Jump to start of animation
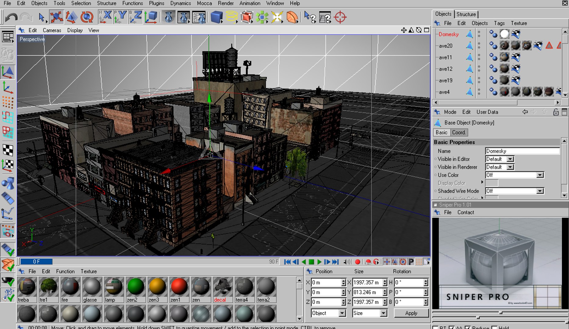 pyautogui.click(x=287, y=262)
